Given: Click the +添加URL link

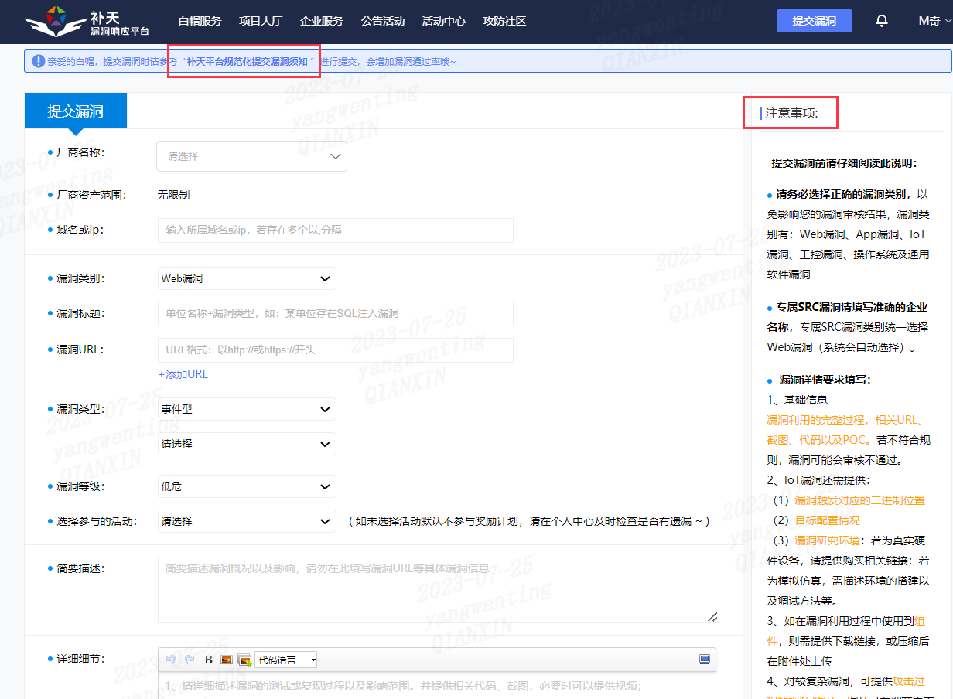Looking at the screenshot, I should (x=183, y=374).
